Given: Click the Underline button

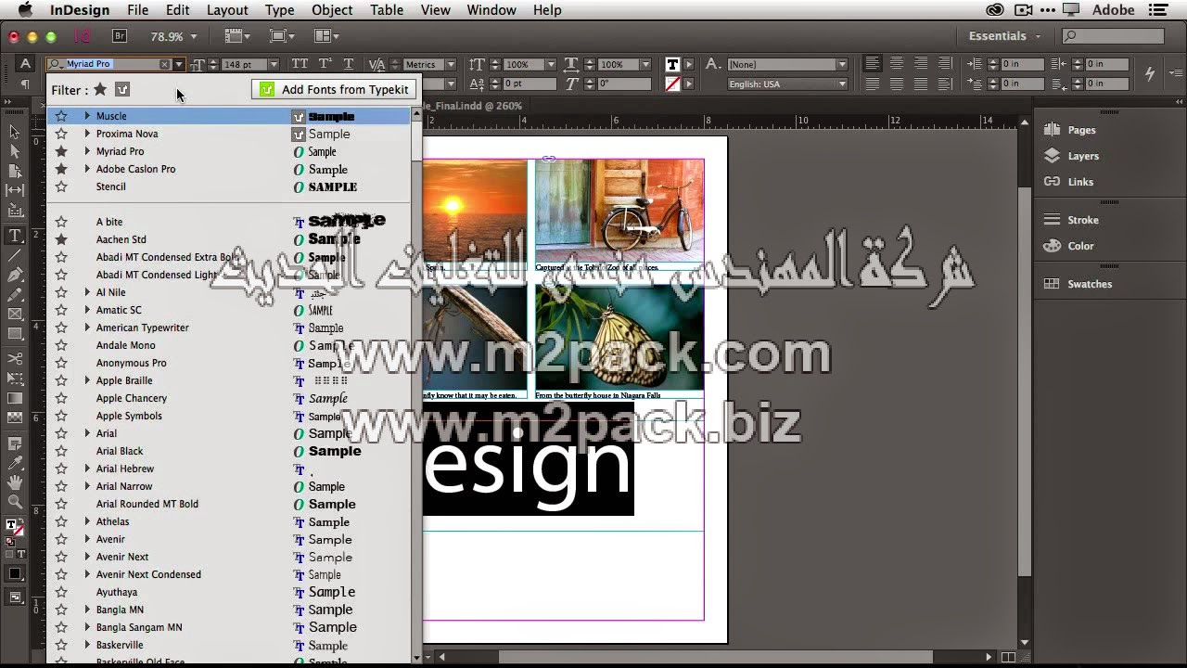Looking at the screenshot, I should point(348,64).
